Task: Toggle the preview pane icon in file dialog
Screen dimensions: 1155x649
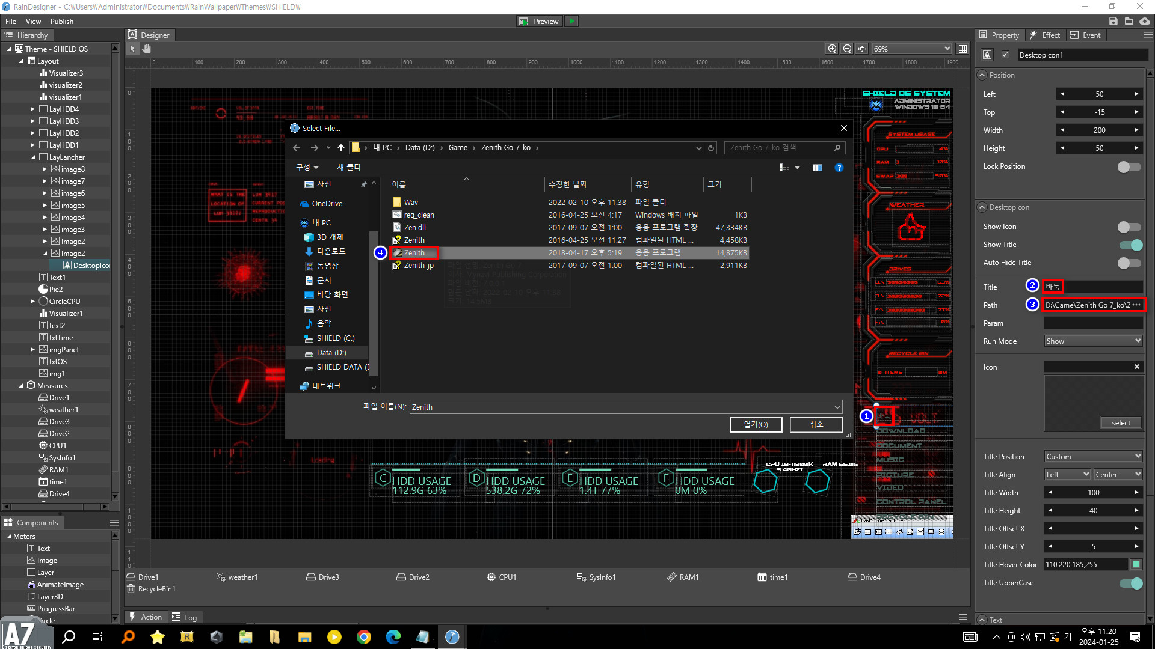Action: click(817, 168)
